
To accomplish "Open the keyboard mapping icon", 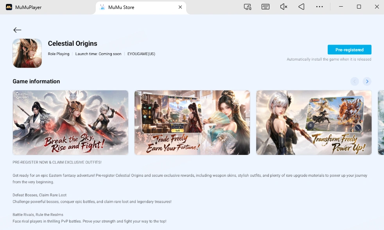I will [x=266, y=7].
